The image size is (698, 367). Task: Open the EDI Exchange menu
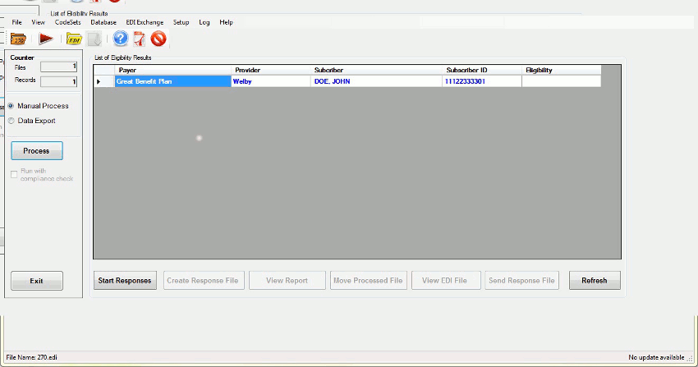click(145, 22)
